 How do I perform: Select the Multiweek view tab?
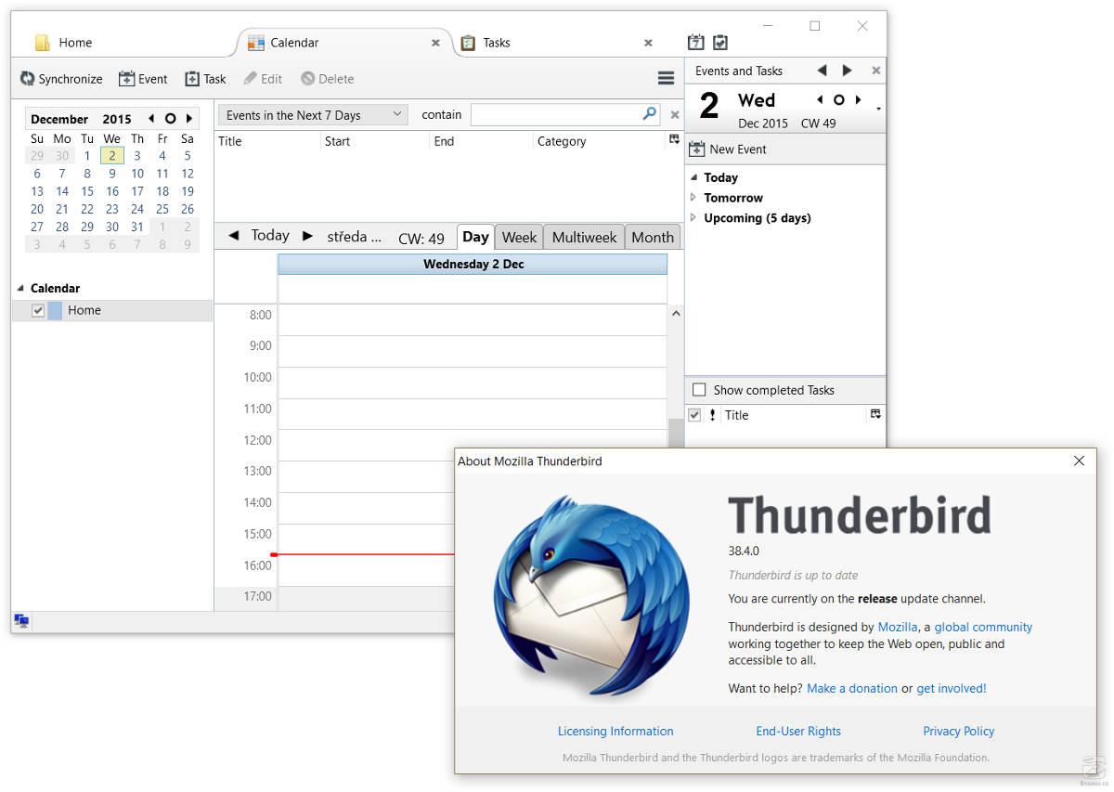(x=584, y=238)
